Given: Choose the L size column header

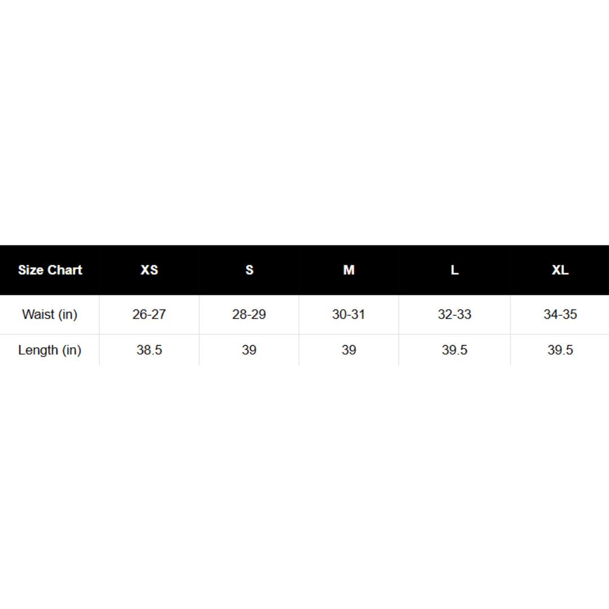Looking at the screenshot, I should coord(454,270).
